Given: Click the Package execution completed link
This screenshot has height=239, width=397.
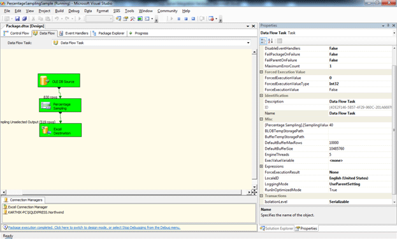Looking at the screenshot, I should (x=94, y=228).
